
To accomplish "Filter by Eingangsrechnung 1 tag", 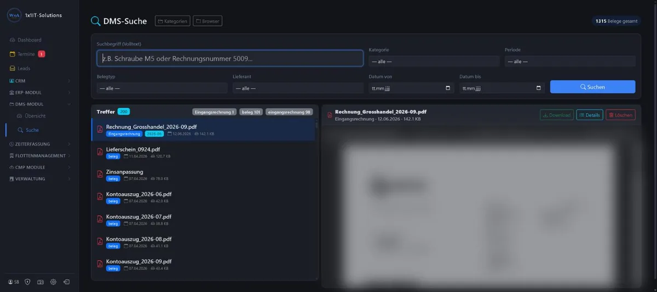I will tap(214, 112).
